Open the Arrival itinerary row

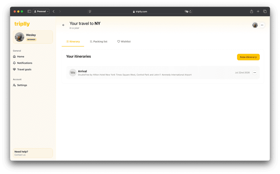(163, 72)
